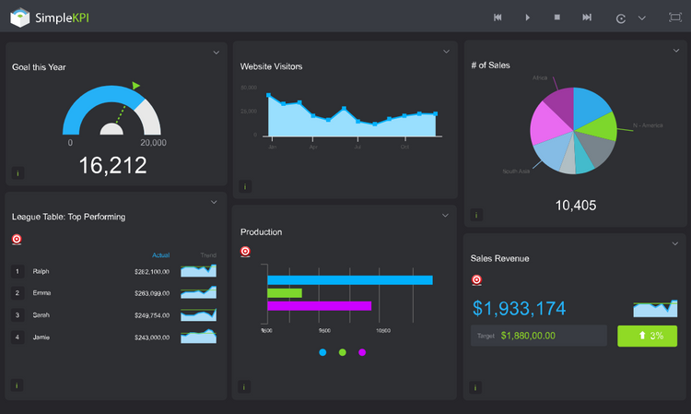The image size is (691, 414).
Task: Click the pink pie slice
Action: 548,125
